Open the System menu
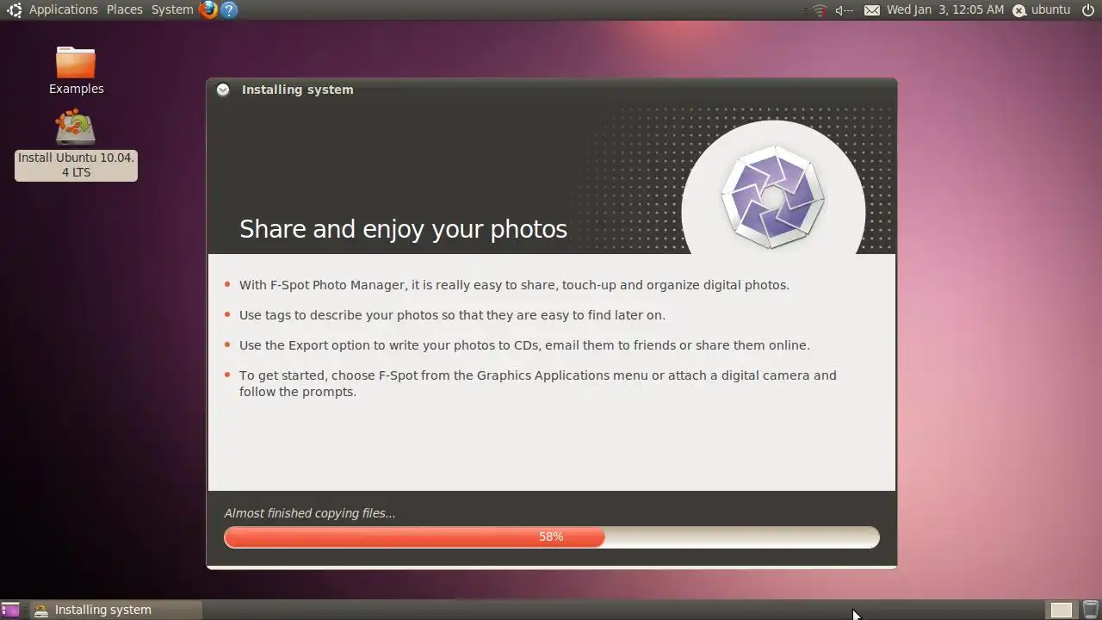1102x620 pixels. click(172, 9)
